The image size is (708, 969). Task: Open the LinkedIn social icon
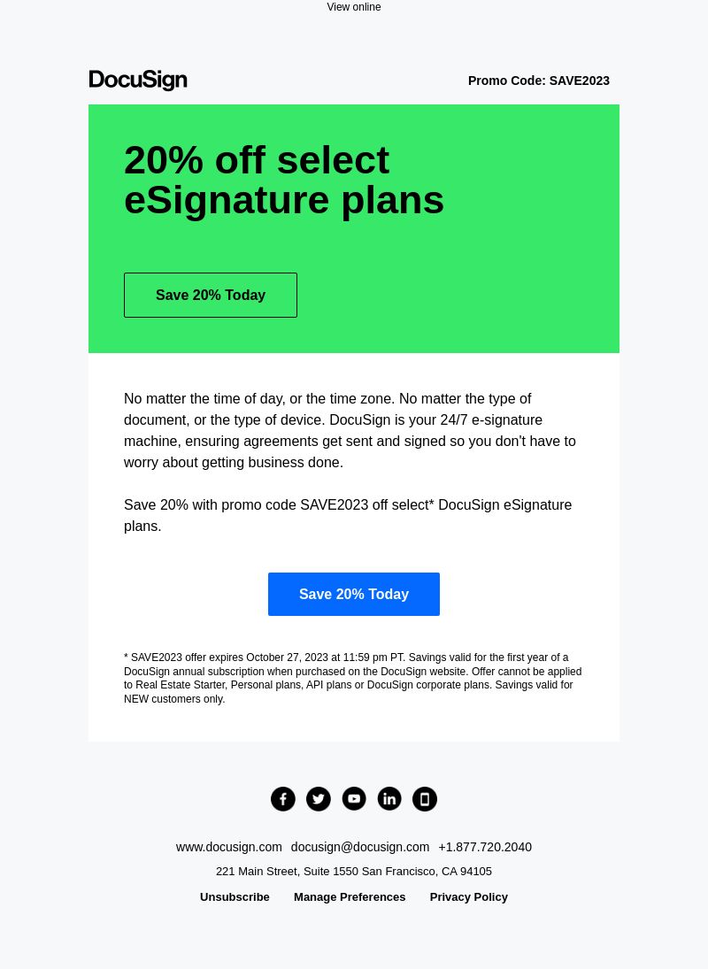(x=389, y=799)
